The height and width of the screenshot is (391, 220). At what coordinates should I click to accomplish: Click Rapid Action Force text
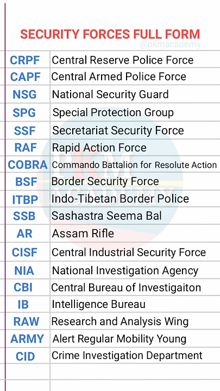99,148
